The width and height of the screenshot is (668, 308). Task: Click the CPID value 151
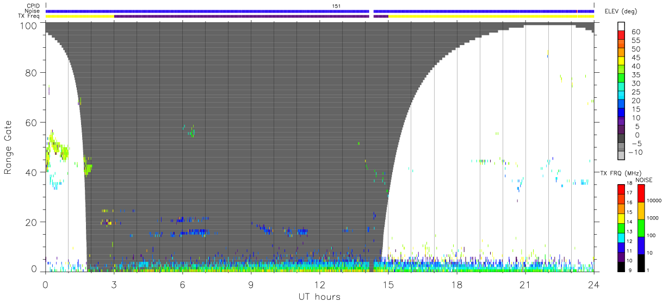[336, 6]
